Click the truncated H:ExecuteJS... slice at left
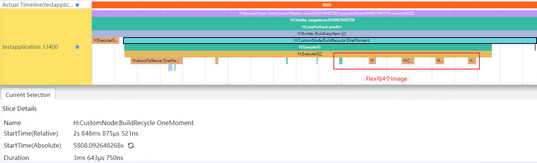537x163 pixels. click(x=105, y=40)
